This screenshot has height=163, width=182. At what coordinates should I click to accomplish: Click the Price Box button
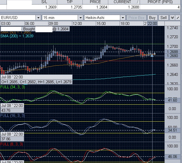pos(136,18)
